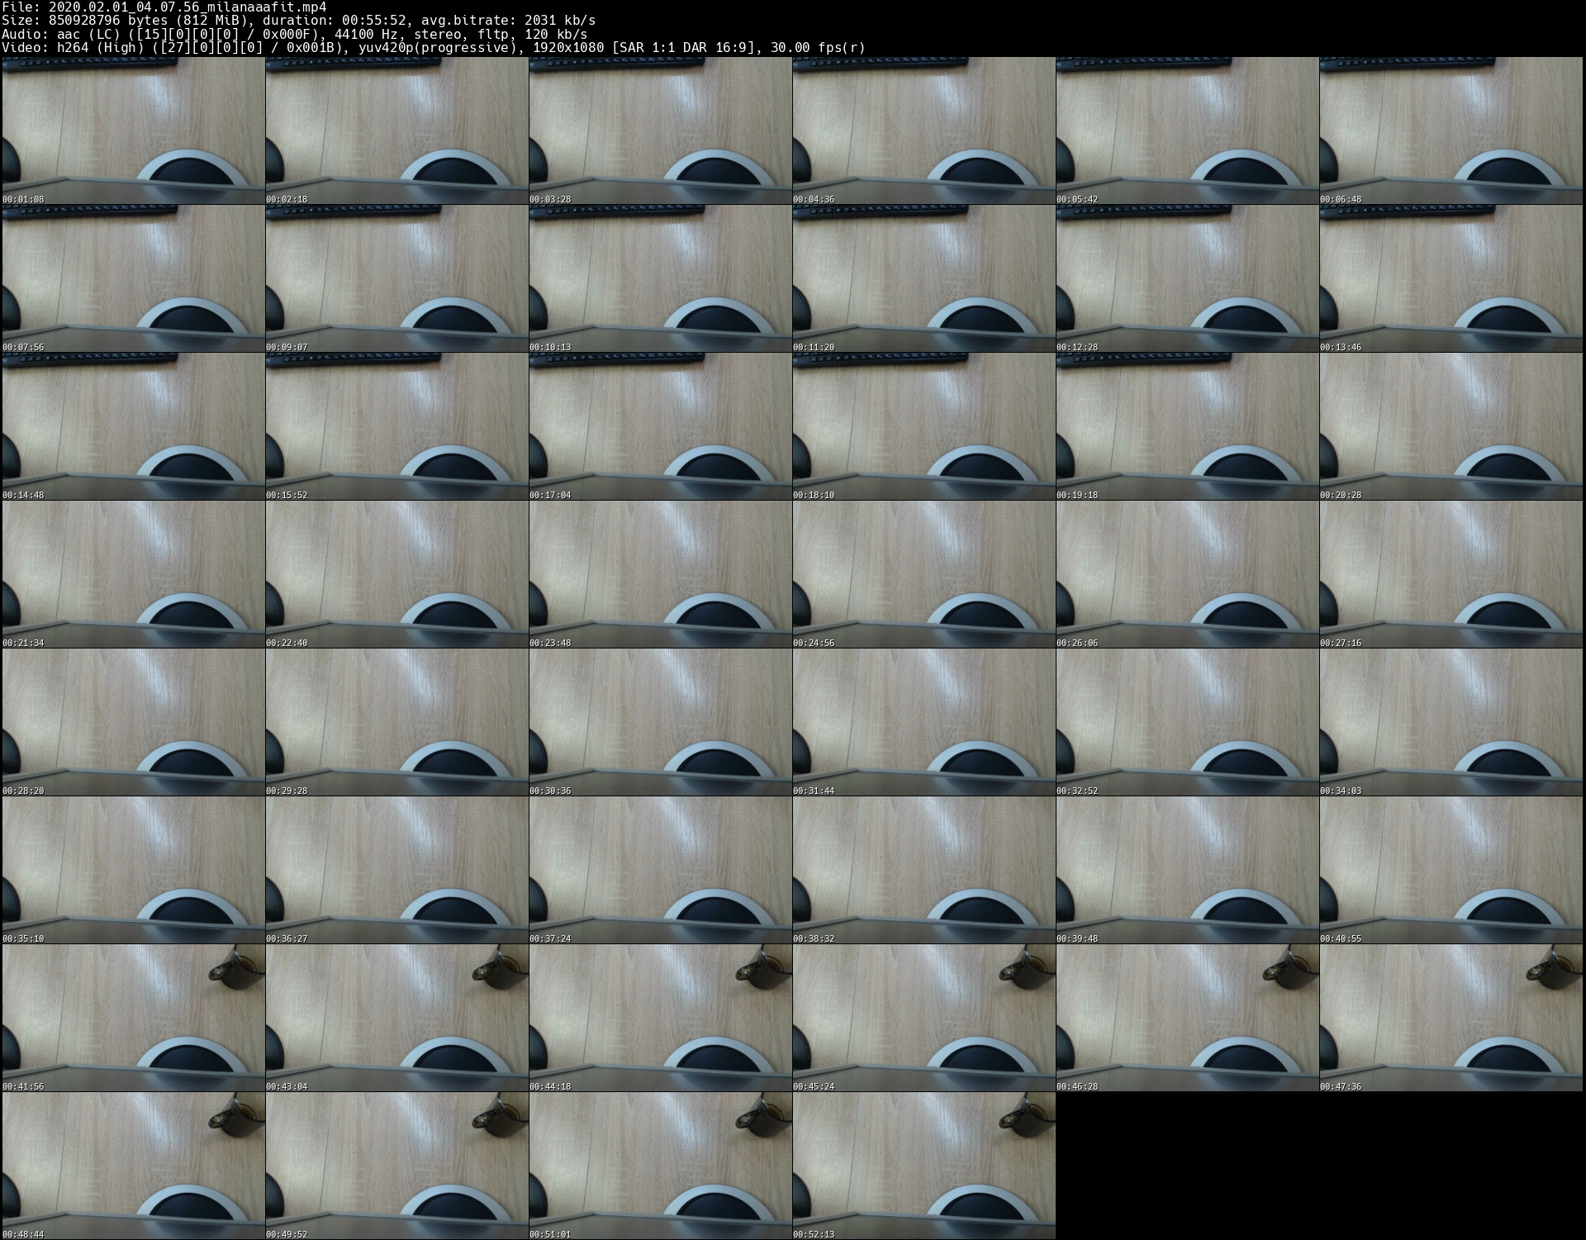The image size is (1586, 1240).
Task: Open the frame at 00:13:46
Action: (1451, 278)
